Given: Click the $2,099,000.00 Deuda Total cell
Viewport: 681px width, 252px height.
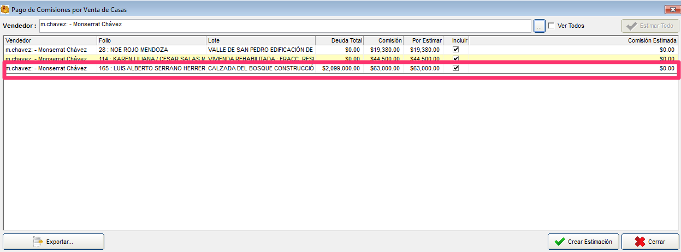Looking at the screenshot, I should tap(340, 69).
